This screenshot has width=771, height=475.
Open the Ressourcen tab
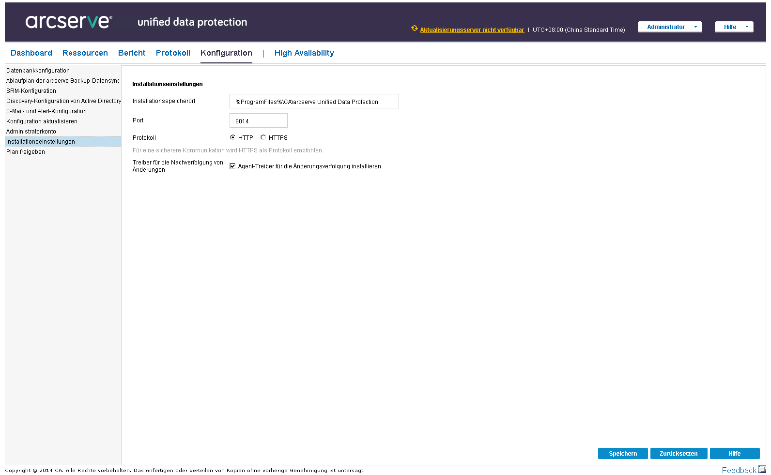click(85, 53)
